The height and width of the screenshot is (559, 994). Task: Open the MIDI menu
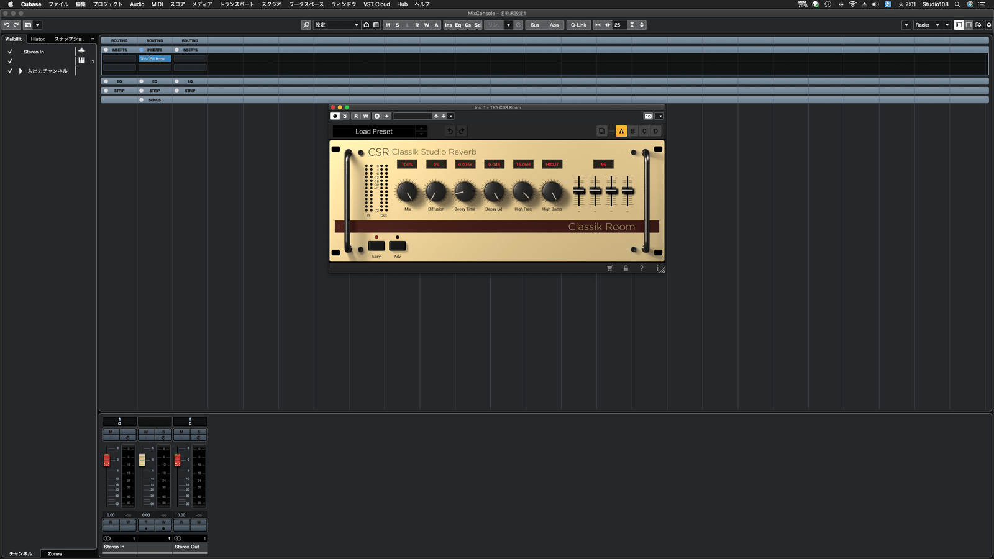click(x=157, y=4)
